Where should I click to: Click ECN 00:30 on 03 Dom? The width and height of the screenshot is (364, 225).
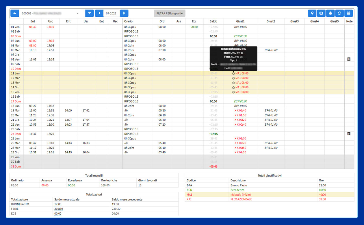240,36
